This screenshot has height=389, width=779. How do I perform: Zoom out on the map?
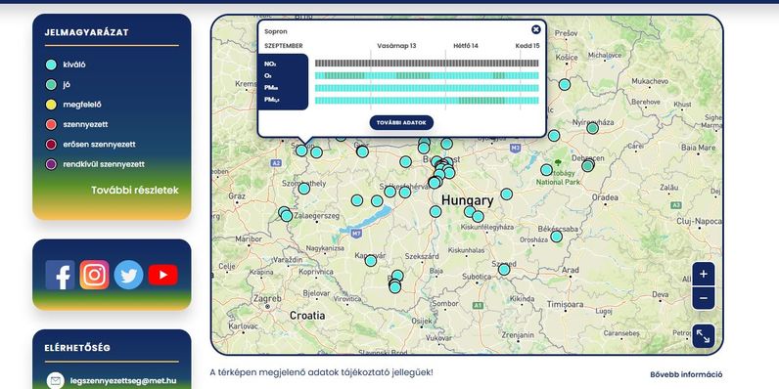(x=704, y=298)
